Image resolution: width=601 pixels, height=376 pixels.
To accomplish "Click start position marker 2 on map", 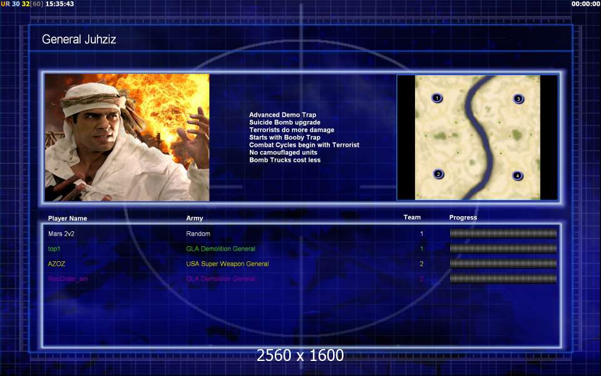I will 438,174.
